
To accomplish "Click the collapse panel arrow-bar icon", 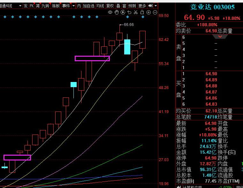I will point(150,6).
